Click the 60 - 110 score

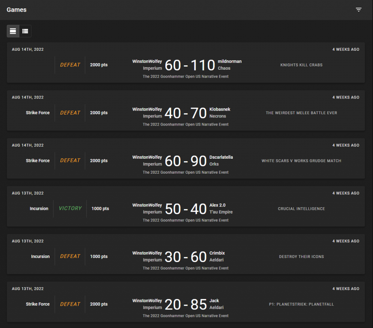pos(190,65)
